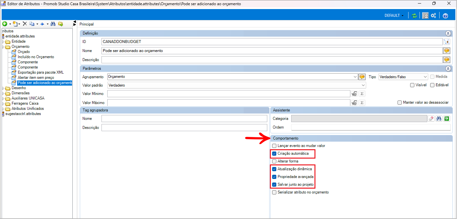Image resolution: width=457 pixels, height=219 pixels.
Task: Open the DEFAULT dropdown in top bar
Action: click(394, 16)
